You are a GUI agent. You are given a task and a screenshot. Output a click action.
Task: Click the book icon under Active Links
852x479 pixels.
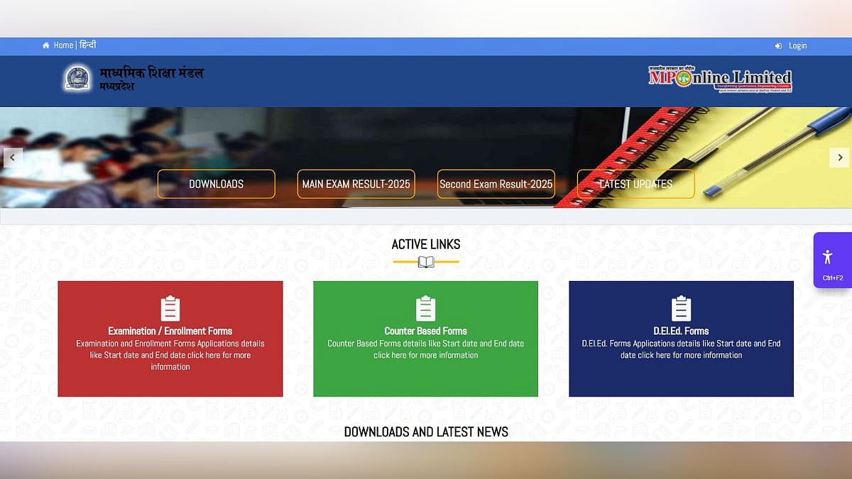pyautogui.click(x=426, y=263)
